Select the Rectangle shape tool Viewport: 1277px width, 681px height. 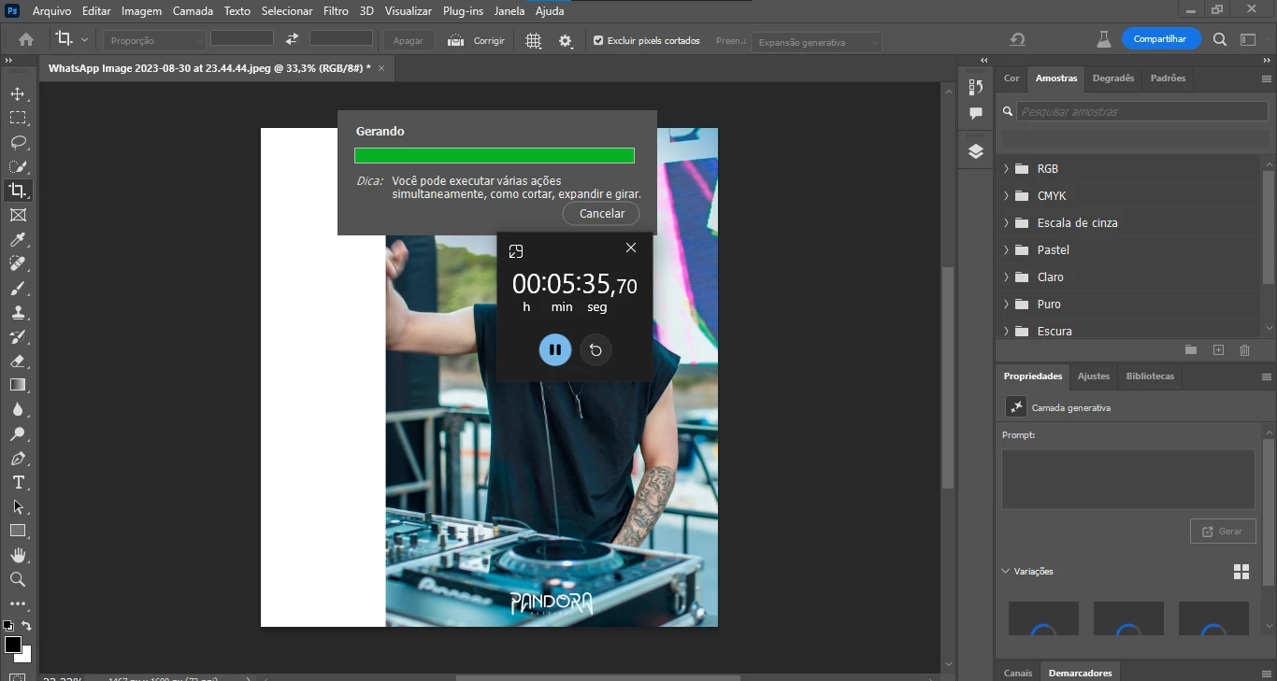[x=17, y=531]
